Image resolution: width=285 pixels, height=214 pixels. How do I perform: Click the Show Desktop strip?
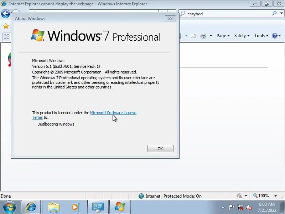click(x=283, y=207)
